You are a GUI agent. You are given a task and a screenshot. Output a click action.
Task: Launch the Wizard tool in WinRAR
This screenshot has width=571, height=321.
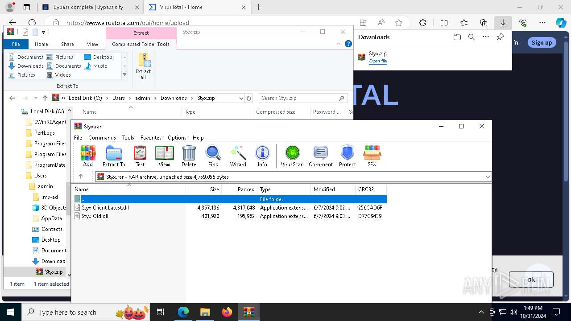coord(238,156)
